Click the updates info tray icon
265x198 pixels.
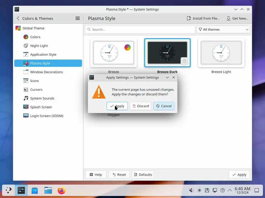pos(223,190)
